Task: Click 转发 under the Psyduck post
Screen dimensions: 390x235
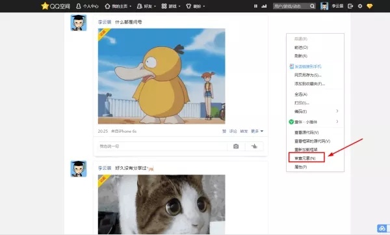Action: click(244, 131)
